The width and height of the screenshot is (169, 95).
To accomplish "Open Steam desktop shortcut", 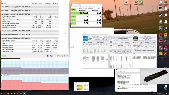I will click(x=161, y=16).
